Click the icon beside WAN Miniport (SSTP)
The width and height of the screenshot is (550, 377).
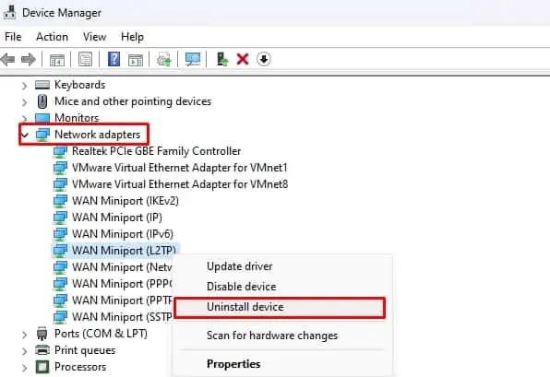[x=60, y=317]
